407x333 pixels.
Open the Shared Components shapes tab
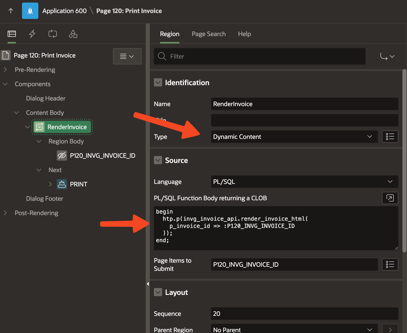click(x=73, y=34)
